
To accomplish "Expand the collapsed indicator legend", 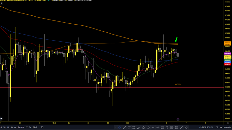I will point(1,3).
